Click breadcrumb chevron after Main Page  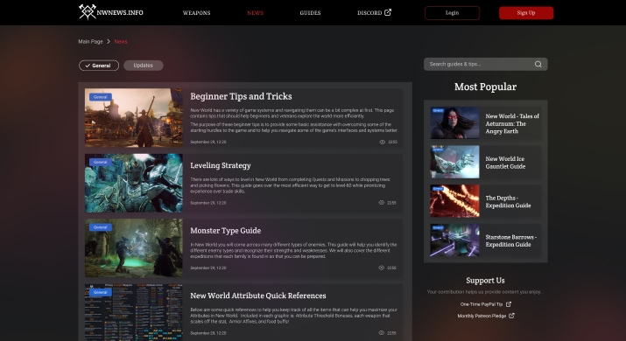click(109, 41)
